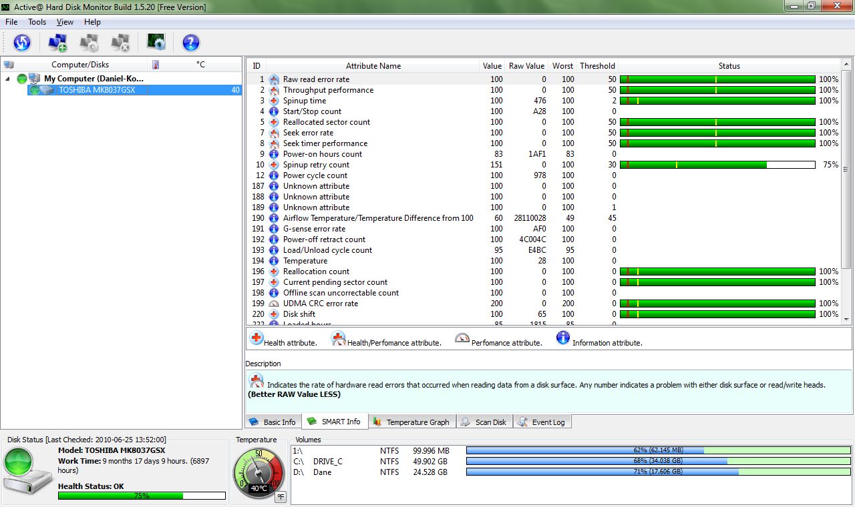Click the Information attribute icon in legend
The image size is (855, 507).
point(563,338)
